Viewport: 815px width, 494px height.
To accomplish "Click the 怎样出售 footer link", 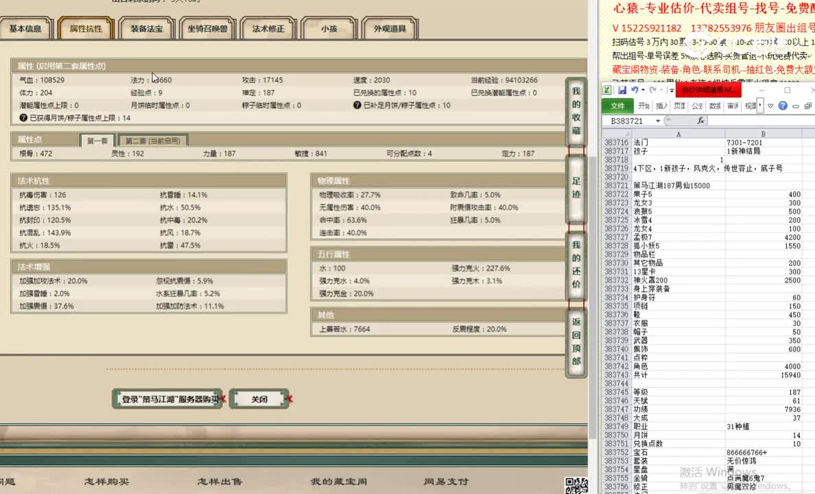I will [x=220, y=482].
